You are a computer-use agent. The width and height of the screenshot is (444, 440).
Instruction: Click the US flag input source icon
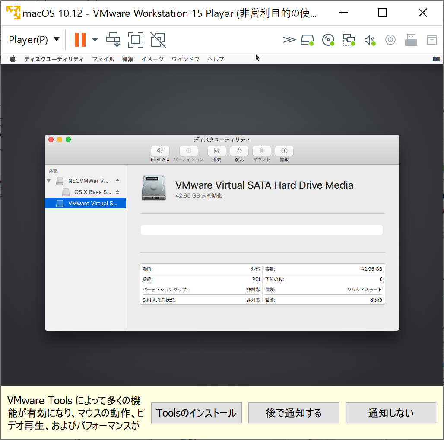[436, 59]
